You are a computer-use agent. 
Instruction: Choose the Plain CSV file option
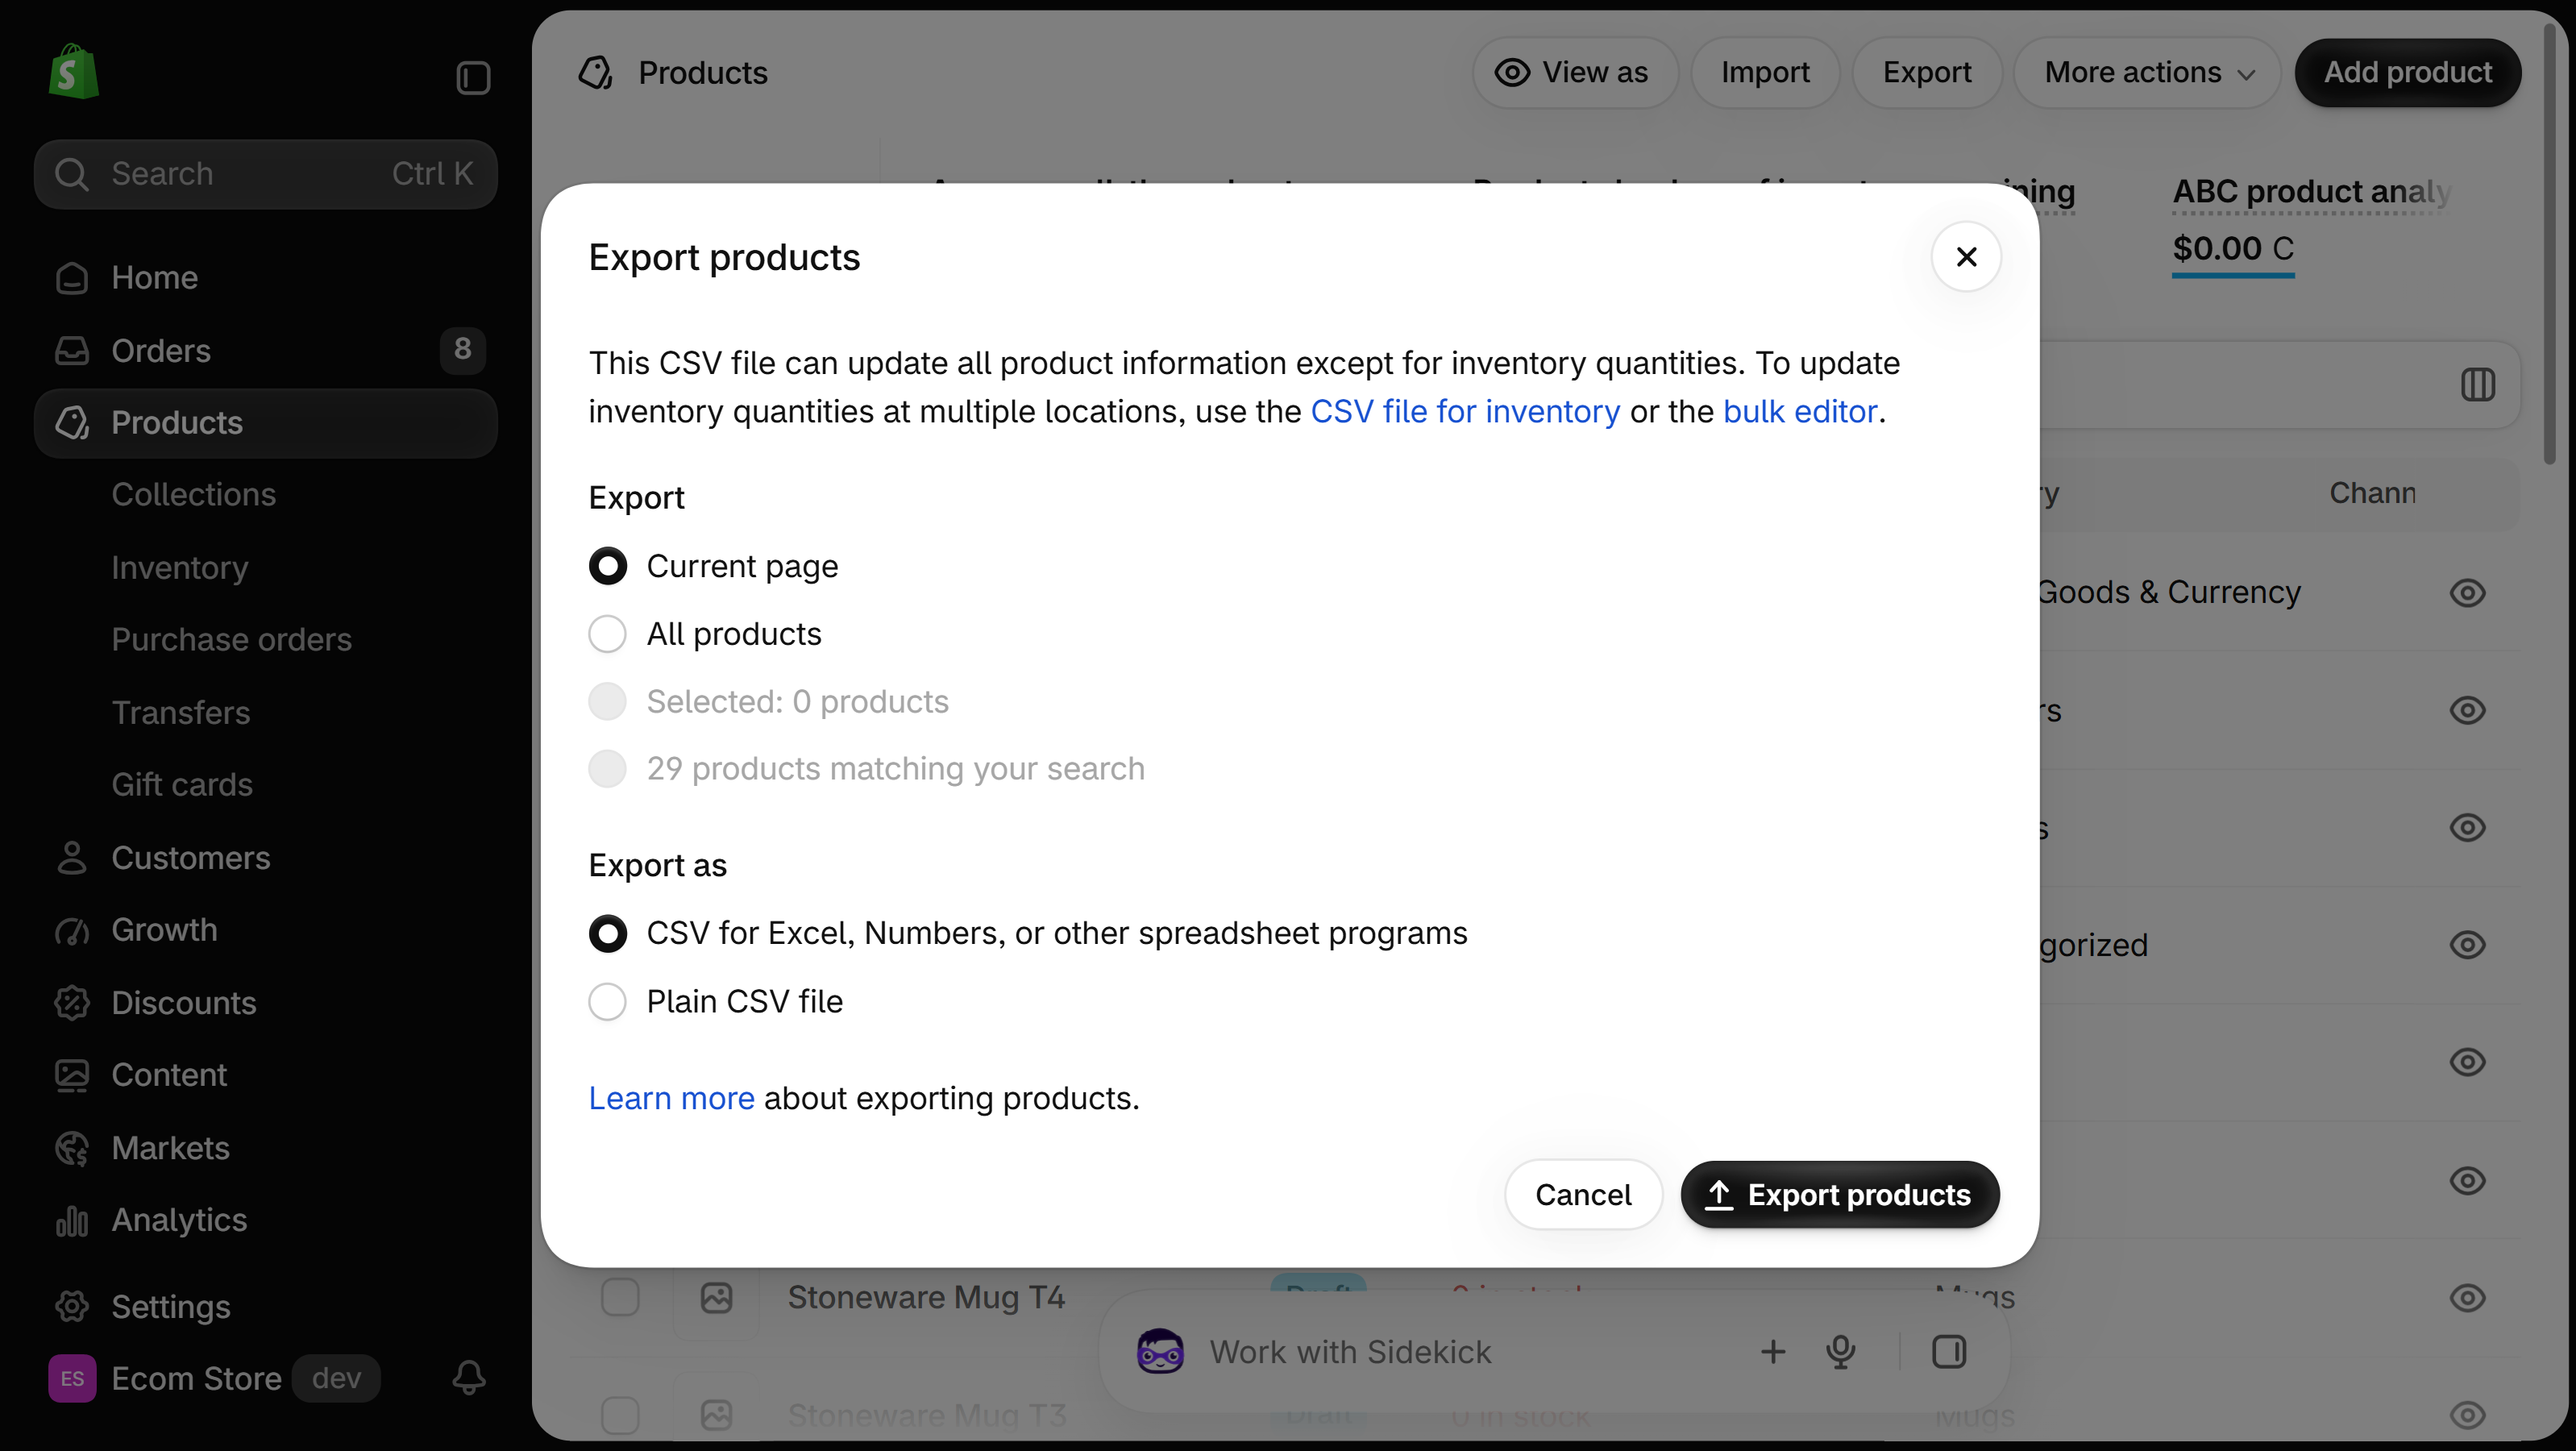pos(608,1001)
